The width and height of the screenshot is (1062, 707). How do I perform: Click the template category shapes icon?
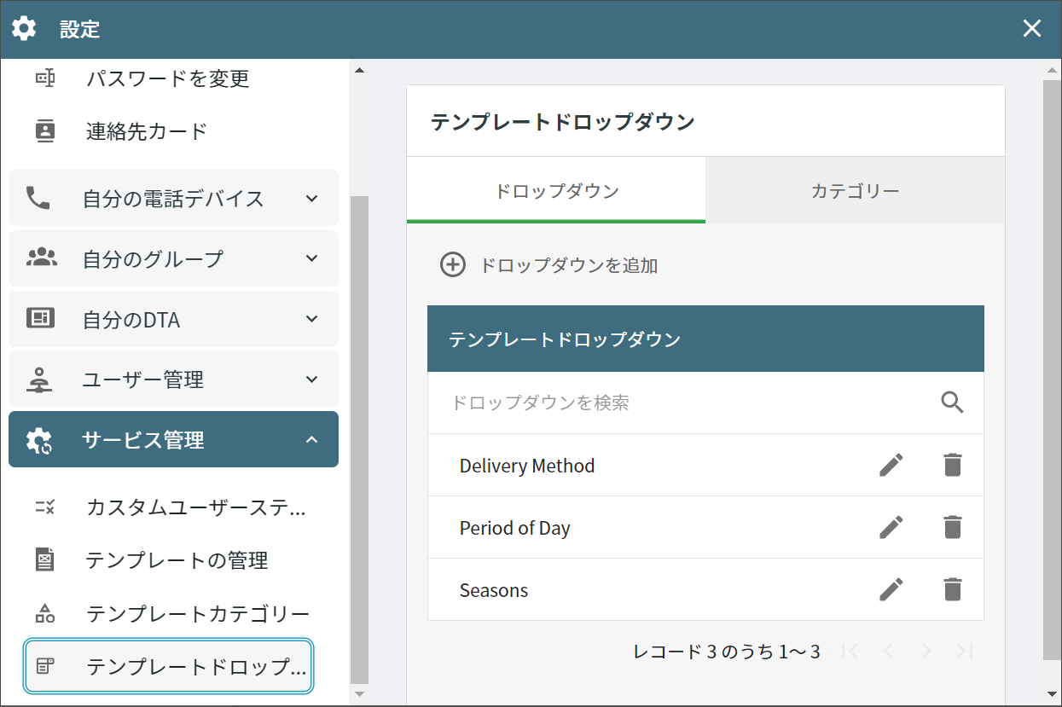click(x=45, y=613)
